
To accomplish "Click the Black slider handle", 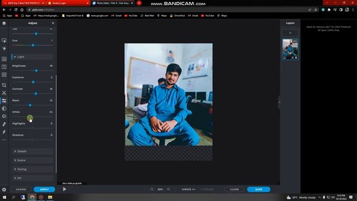I will coord(30,106).
